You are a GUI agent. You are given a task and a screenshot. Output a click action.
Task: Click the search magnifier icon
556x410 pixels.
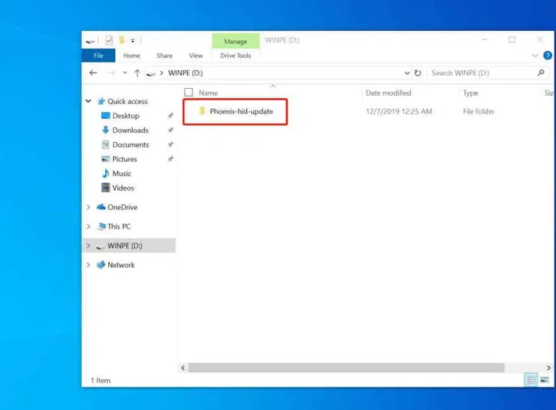click(x=541, y=73)
